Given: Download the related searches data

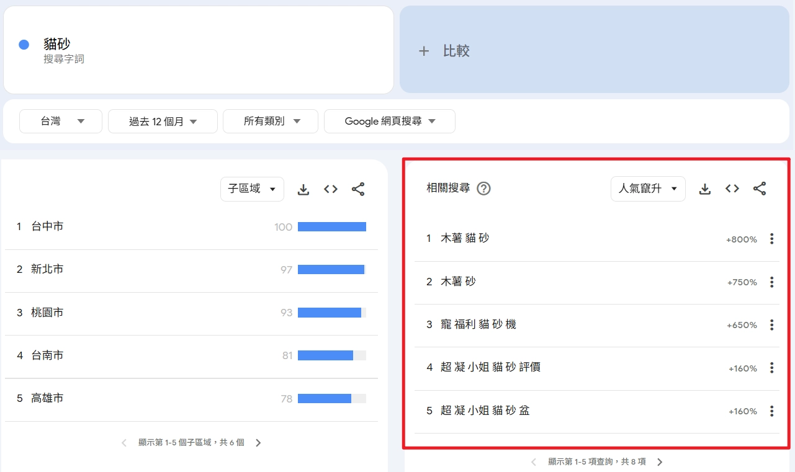Looking at the screenshot, I should click(x=704, y=189).
